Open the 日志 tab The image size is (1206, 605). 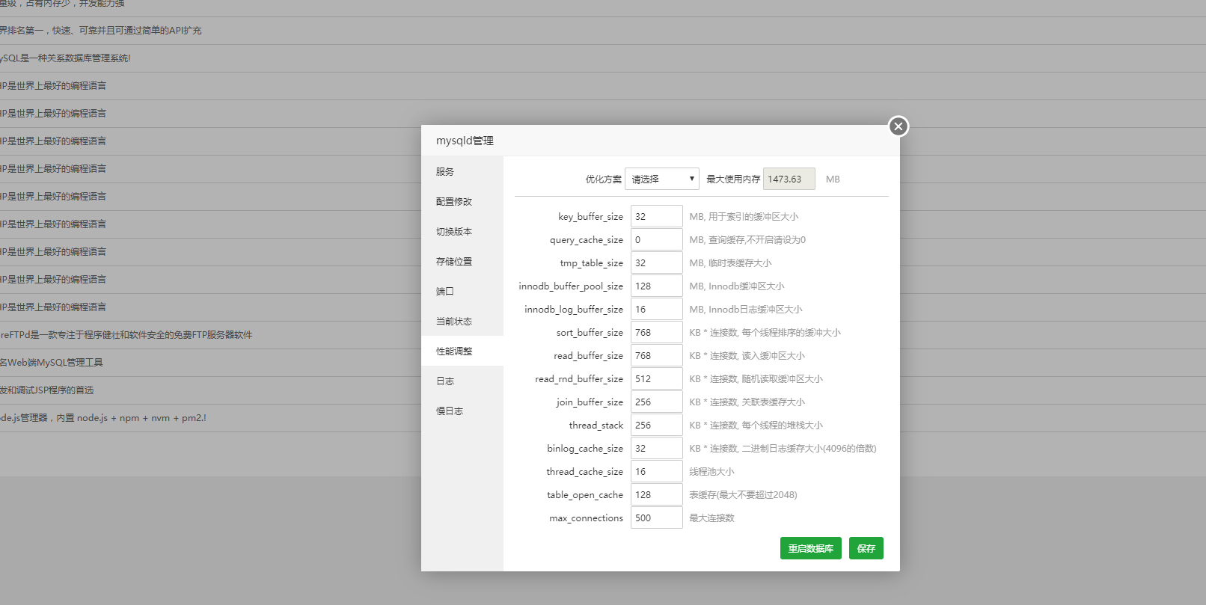coord(462,381)
